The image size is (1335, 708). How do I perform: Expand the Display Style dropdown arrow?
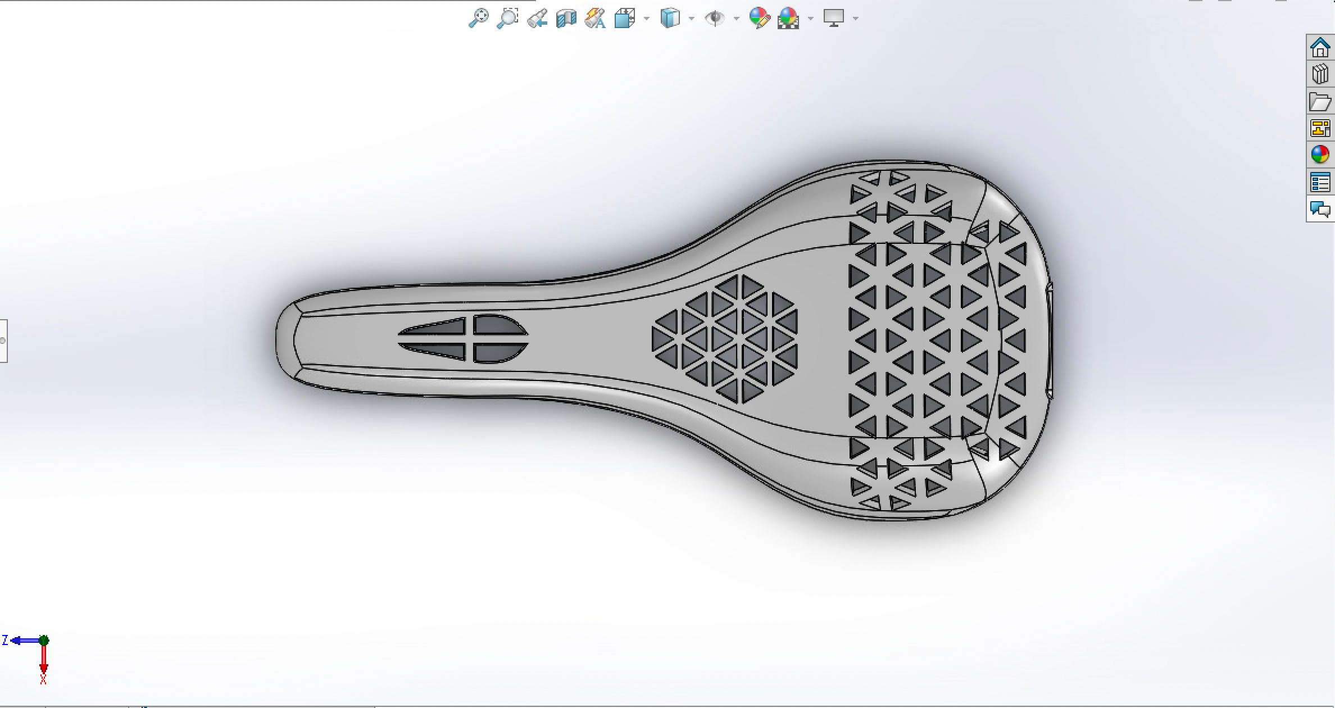pyautogui.click(x=692, y=19)
